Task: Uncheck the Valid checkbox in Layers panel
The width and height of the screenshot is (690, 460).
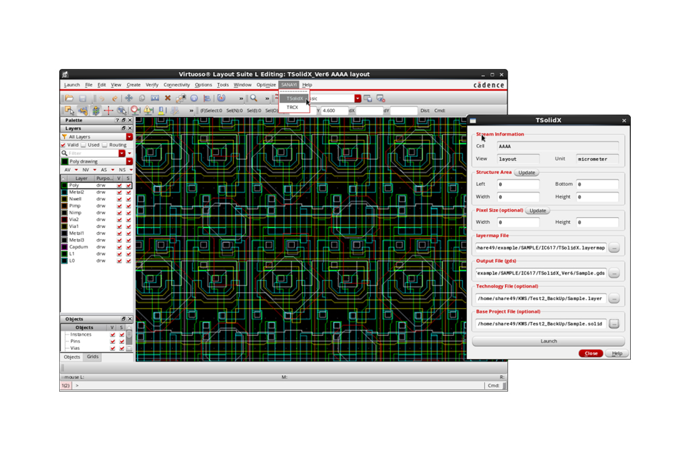Action: tap(63, 145)
